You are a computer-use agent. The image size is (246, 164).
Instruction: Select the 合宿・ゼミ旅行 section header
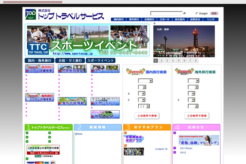coord(70,60)
